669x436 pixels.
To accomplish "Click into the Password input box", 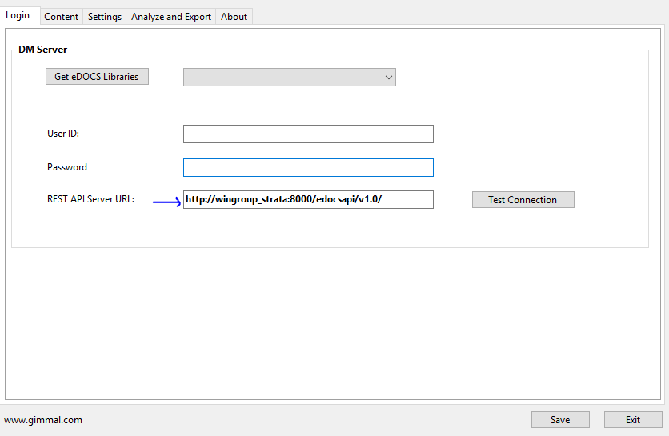I will 308,167.
